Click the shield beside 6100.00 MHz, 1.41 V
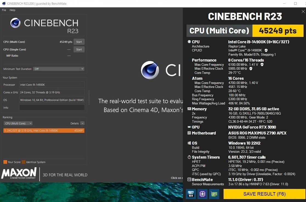 tap(262, 65)
